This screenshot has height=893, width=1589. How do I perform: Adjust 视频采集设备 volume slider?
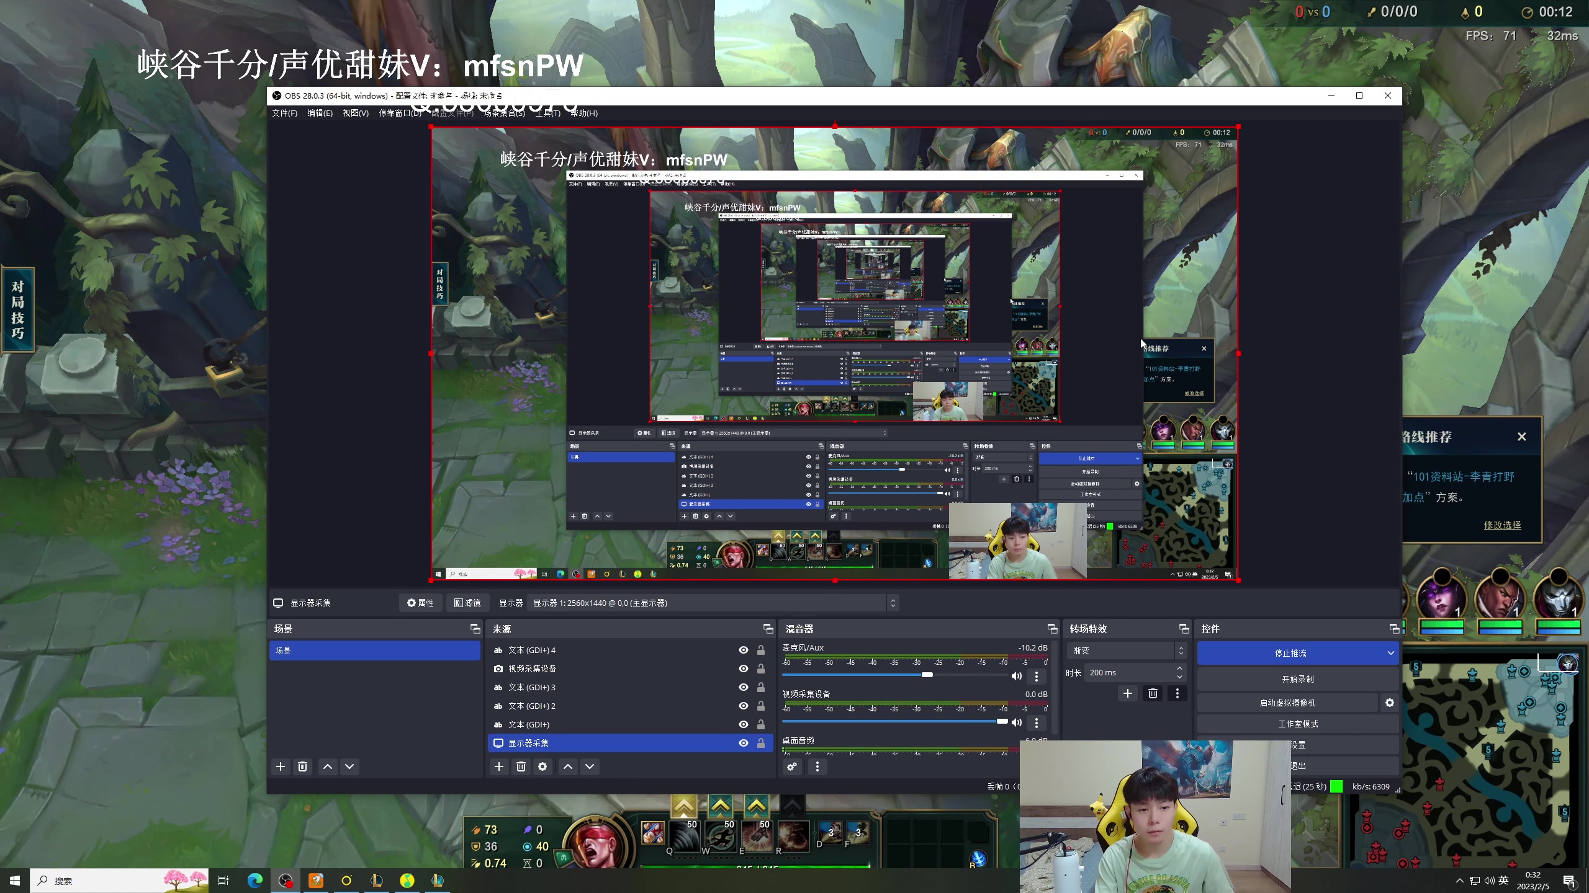1002,721
